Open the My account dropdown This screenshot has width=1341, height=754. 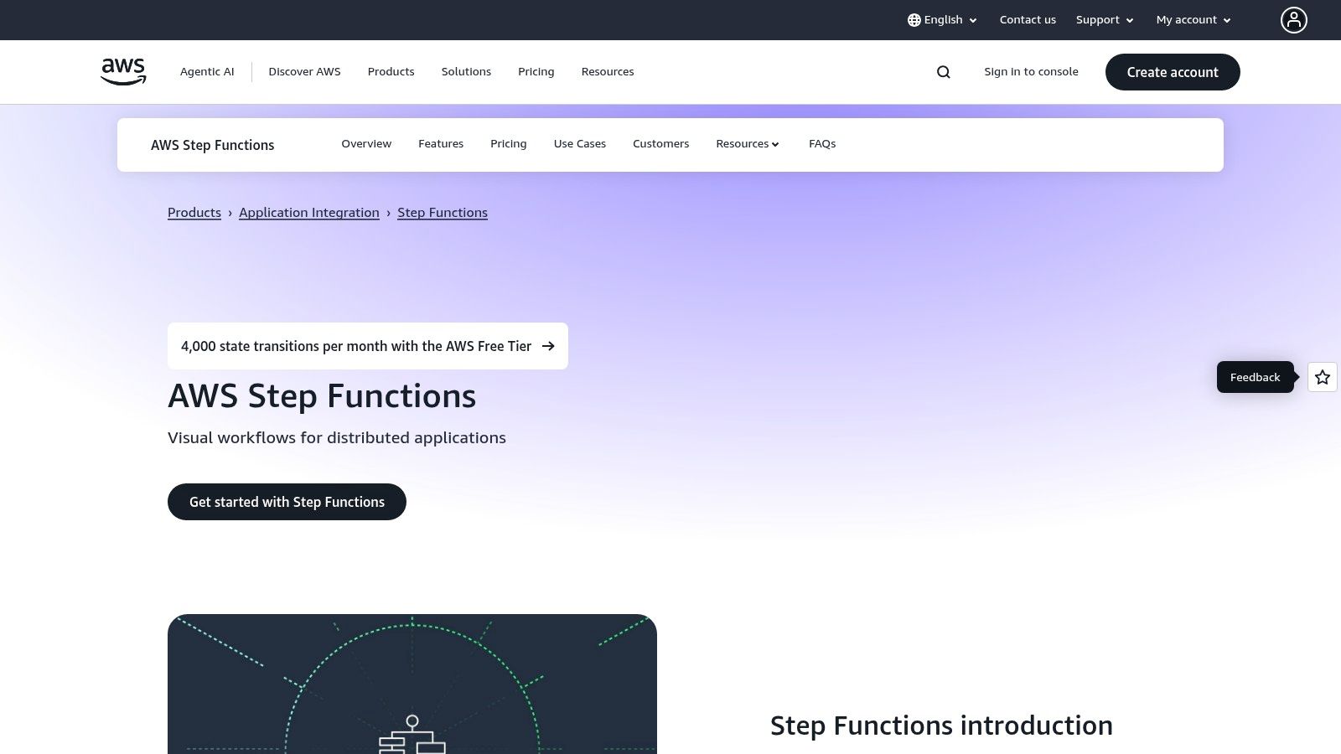(1193, 20)
